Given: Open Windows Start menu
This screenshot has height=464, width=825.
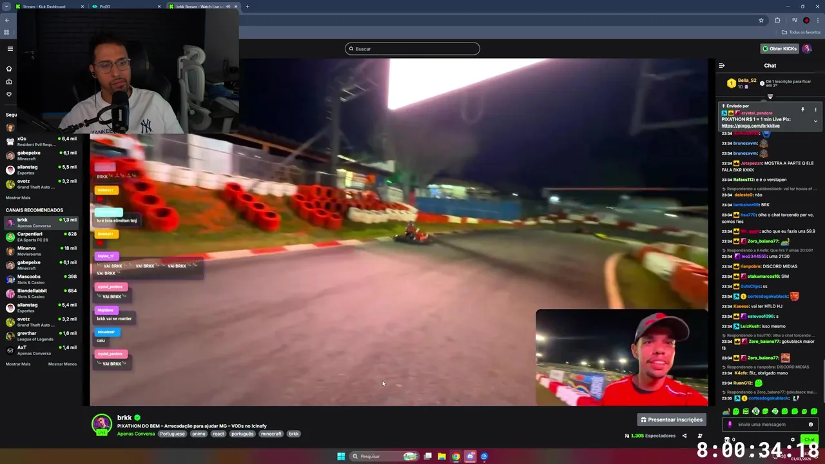Looking at the screenshot, I should point(341,456).
